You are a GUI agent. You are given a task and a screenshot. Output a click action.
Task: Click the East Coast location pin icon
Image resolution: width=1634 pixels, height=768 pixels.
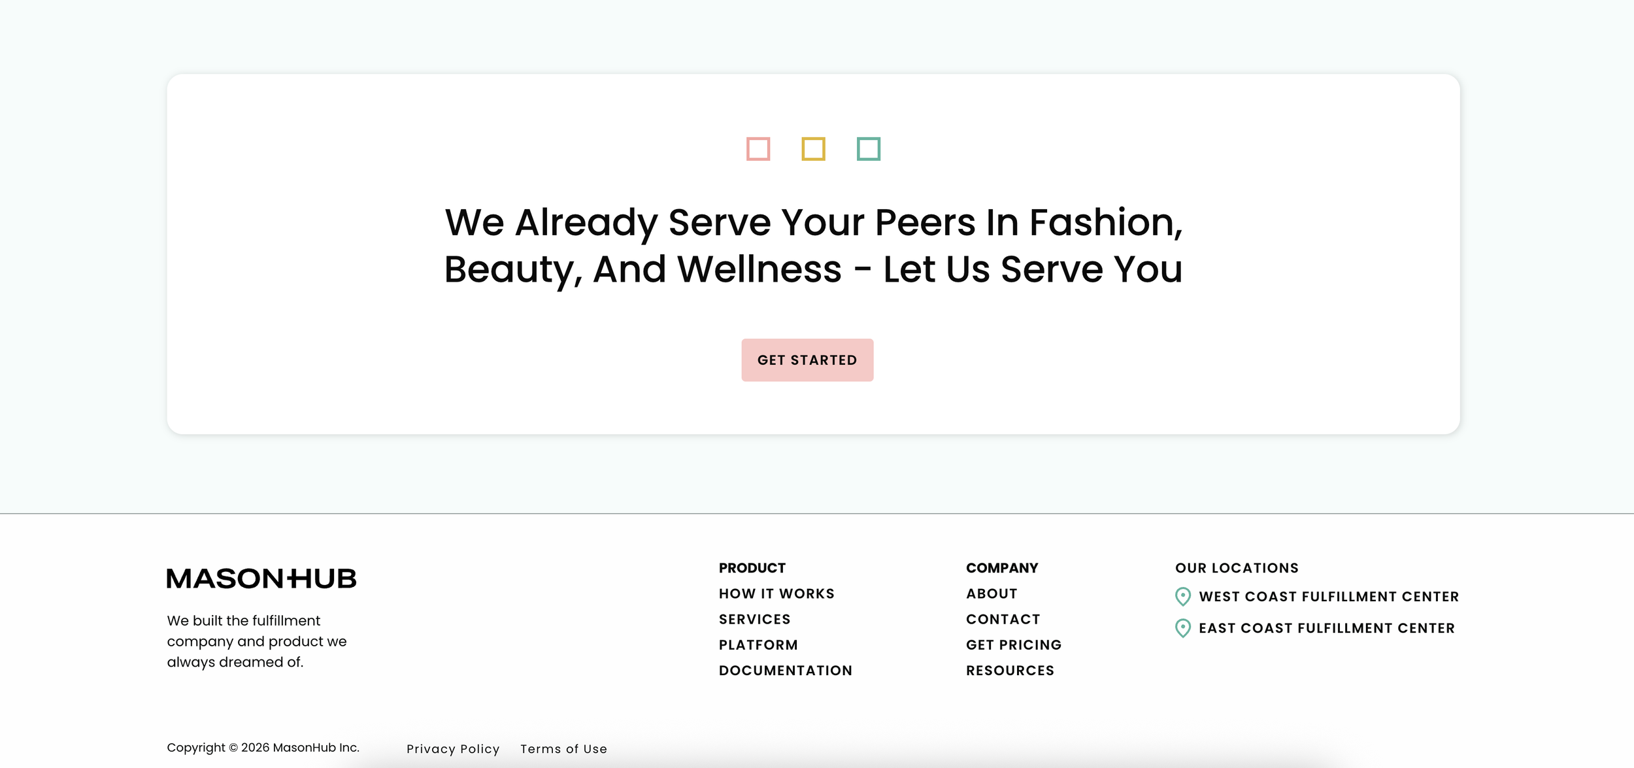1182,628
